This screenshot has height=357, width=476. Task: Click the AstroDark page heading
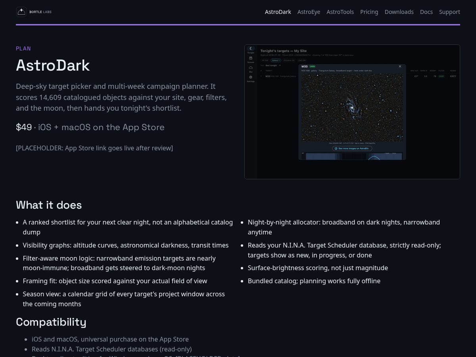53,65
